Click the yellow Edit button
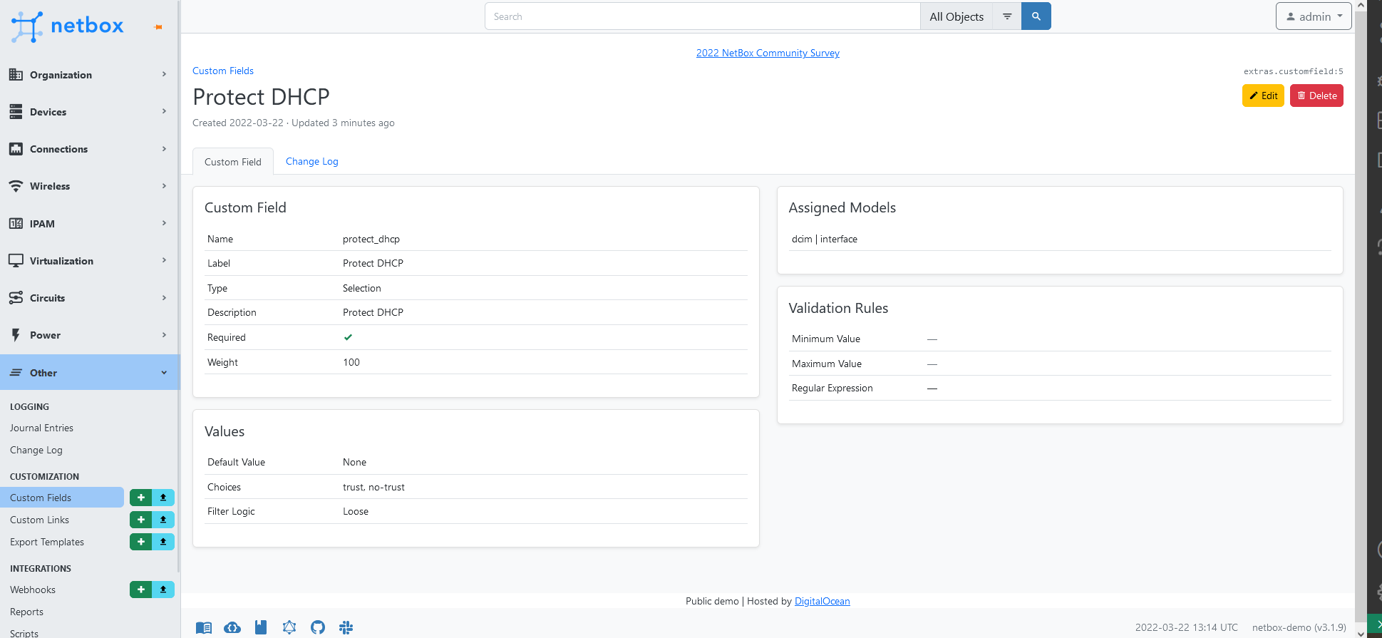The width and height of the screenshot is (1382, 638). pyautogui.click(x=1263, y=96)
